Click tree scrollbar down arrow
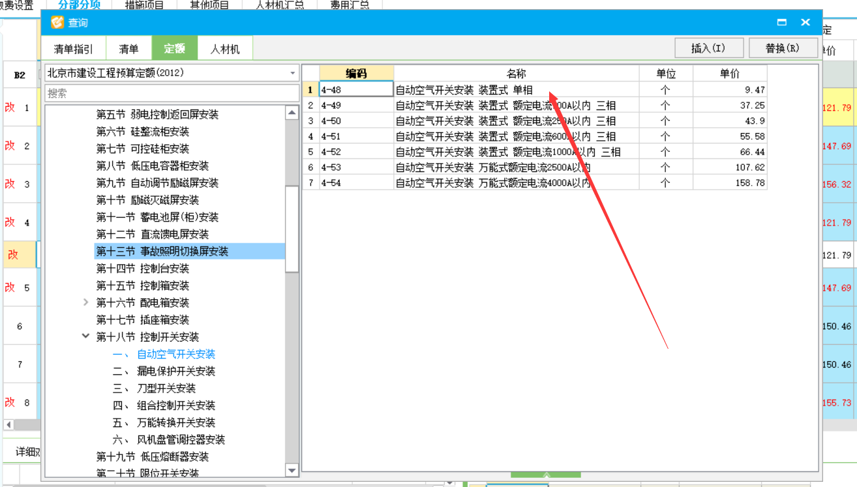Image resolution: width=857 pixels, height=487 pixels. (292, 469)
